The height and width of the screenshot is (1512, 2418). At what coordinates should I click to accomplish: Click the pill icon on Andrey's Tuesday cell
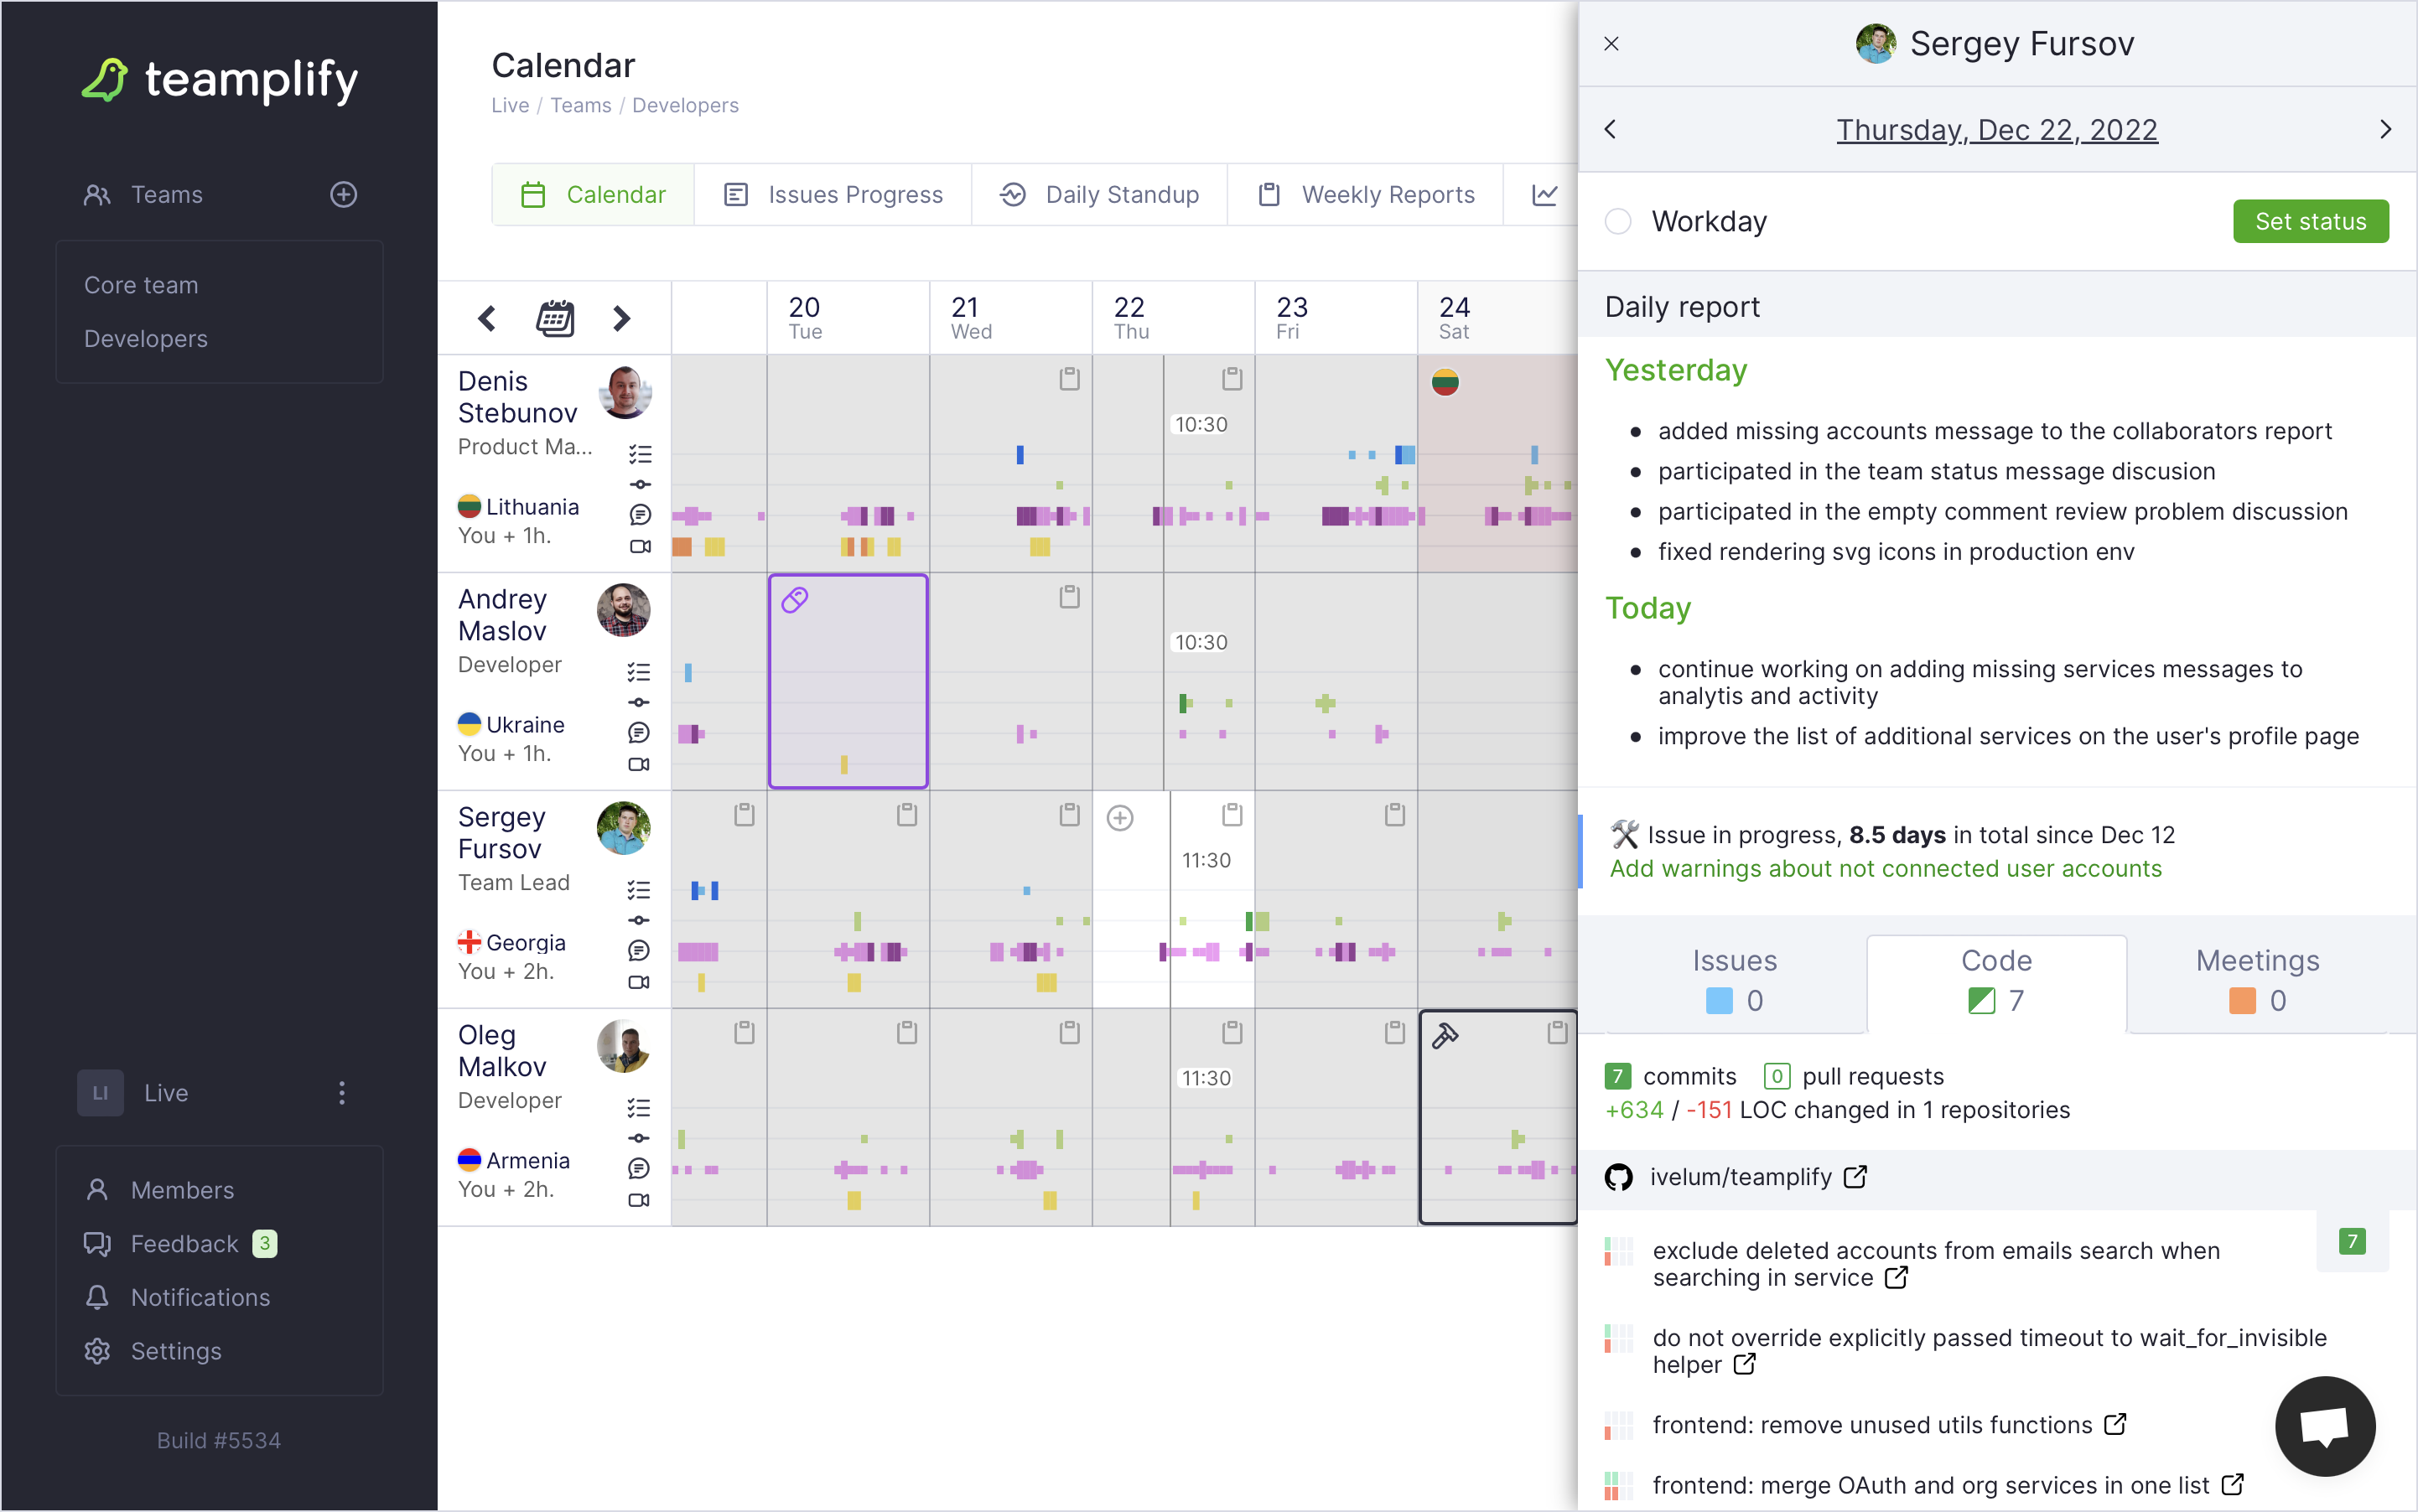(794, 599)
